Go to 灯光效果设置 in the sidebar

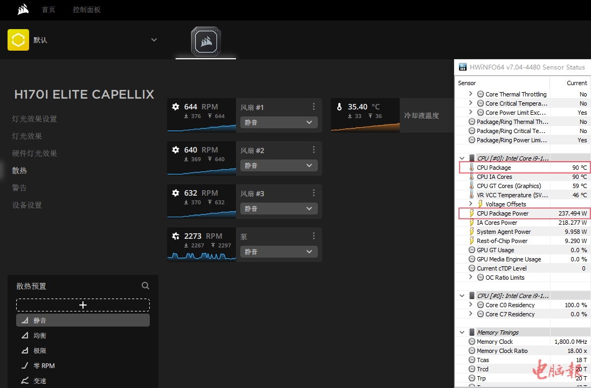(x=34, y=119)
